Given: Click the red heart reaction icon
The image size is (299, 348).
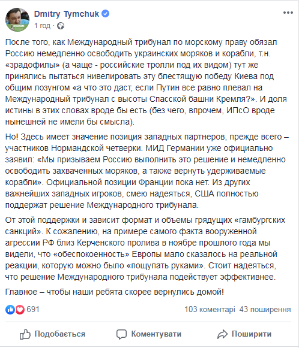Looking at the screenshot, I should [20, 310].
